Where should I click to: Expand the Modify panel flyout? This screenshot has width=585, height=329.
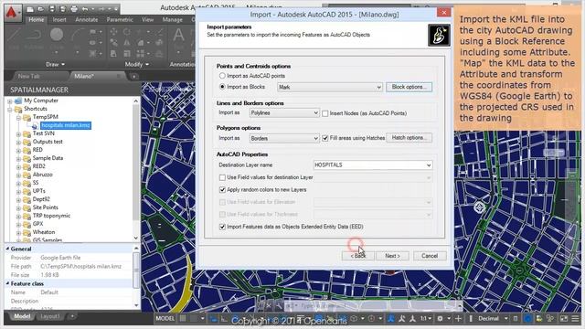tap(137, 64)
